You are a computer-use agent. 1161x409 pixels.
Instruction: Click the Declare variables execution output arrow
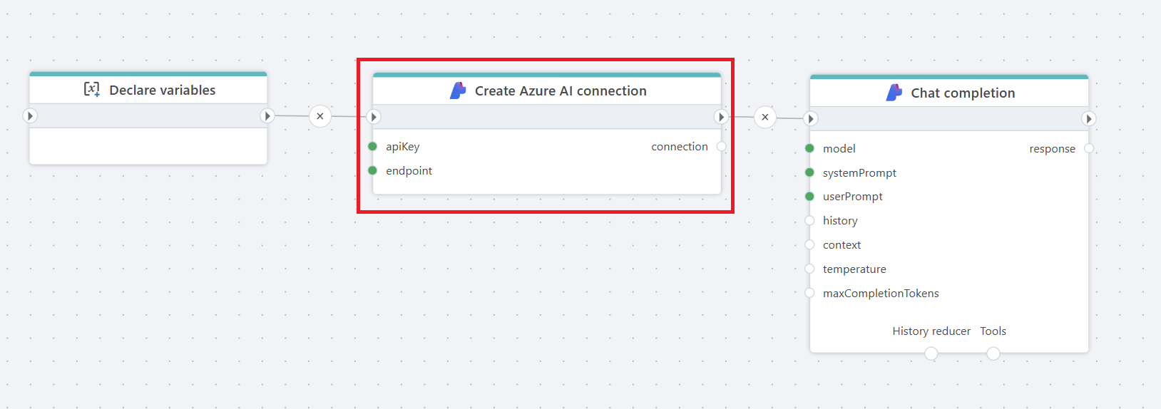267,115
